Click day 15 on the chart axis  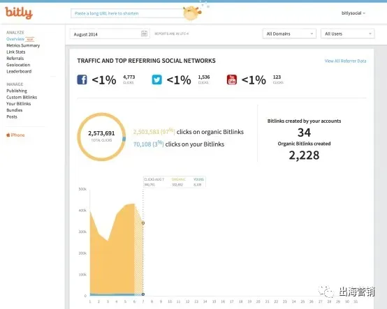[x=214, y=301]
